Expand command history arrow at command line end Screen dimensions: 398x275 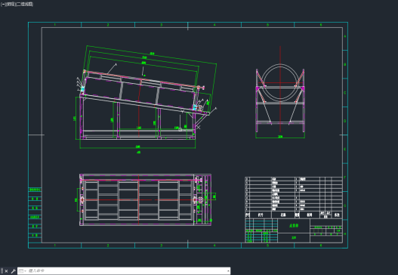[x=228, y=271]
